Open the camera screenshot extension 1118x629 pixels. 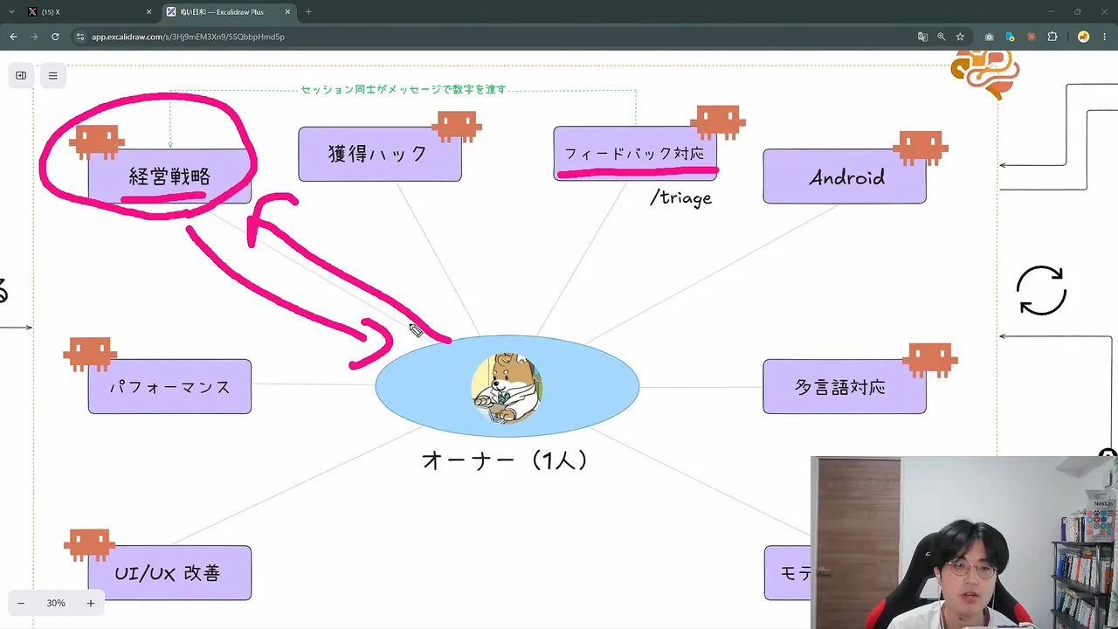click(x=989, y=37)
